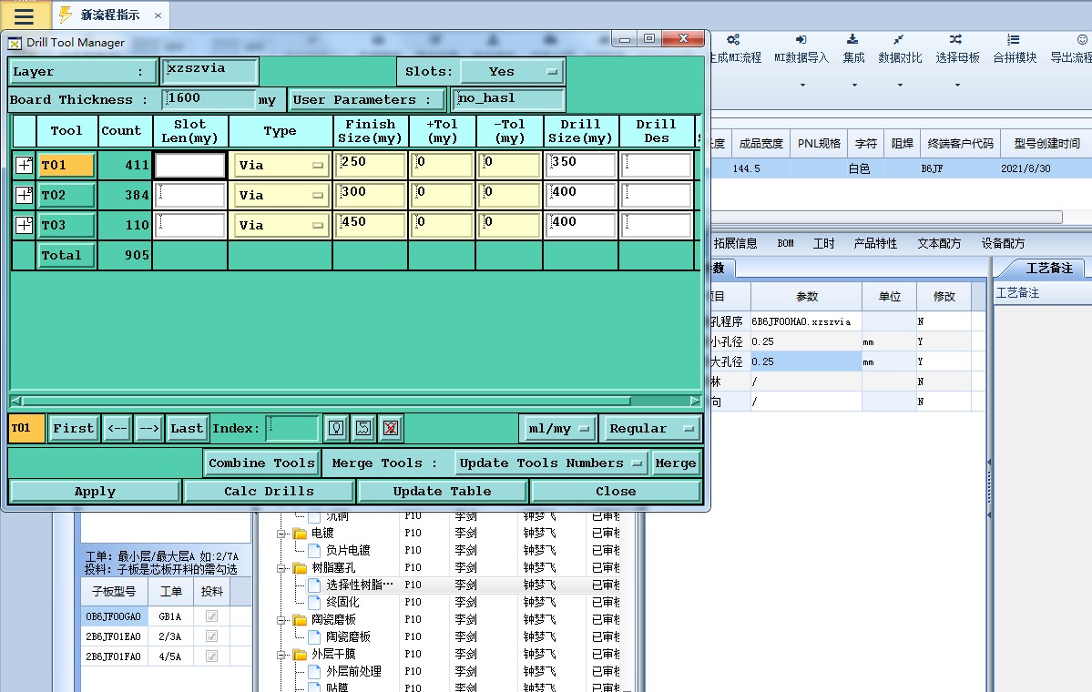Click the Board Thickness field 1600
Viewport: 1092px width, 692px height.
[x=209, y=99]
